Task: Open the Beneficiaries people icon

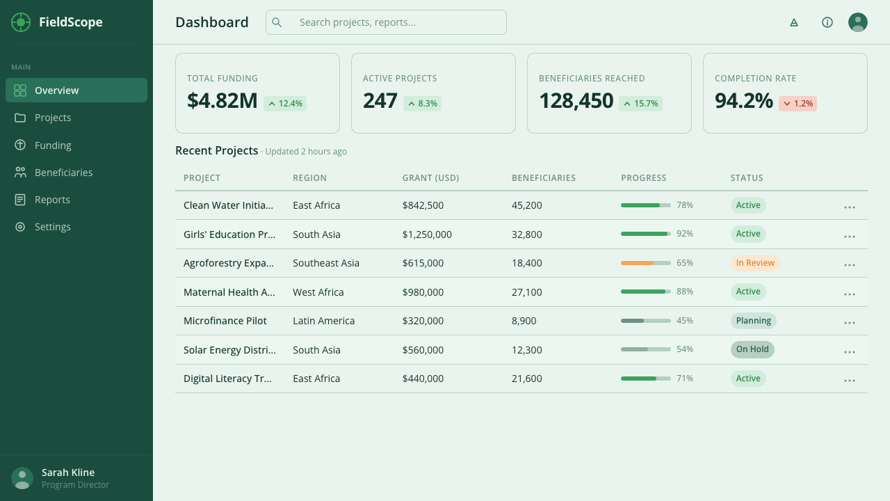Action: (20, 172)
